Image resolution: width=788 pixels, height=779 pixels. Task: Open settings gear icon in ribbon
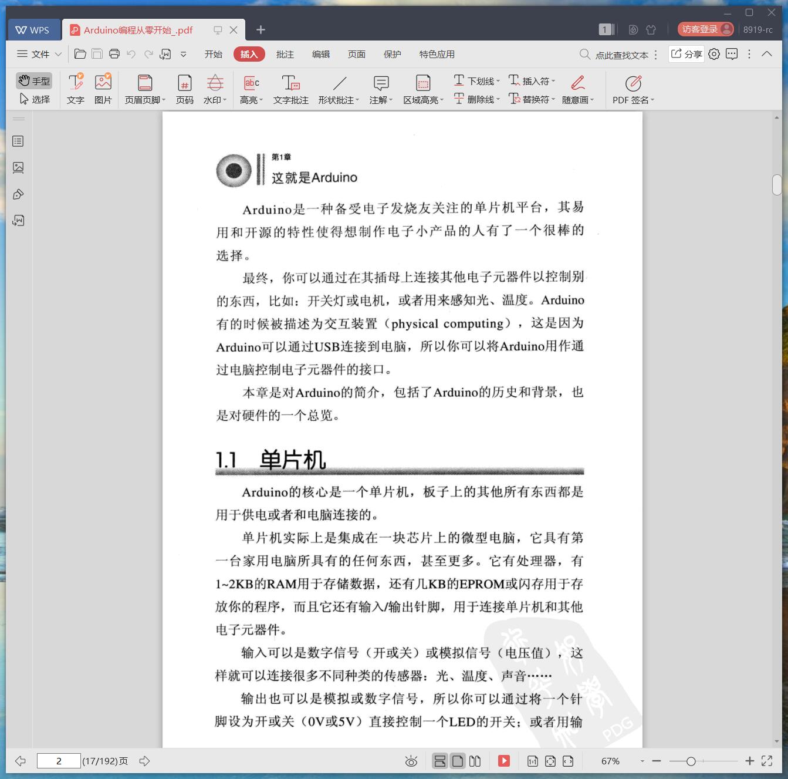pos(714,54)
